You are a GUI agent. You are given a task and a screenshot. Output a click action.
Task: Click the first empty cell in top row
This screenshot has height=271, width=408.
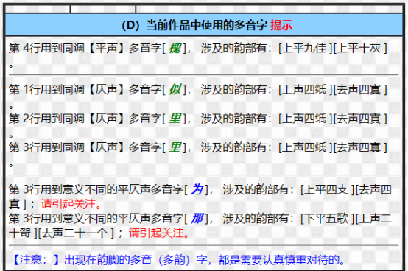point(38,9)
